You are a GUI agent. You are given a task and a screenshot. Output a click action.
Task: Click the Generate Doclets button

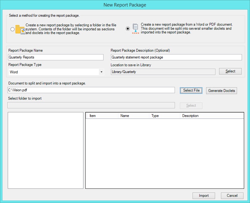click(x=221, y=90)
